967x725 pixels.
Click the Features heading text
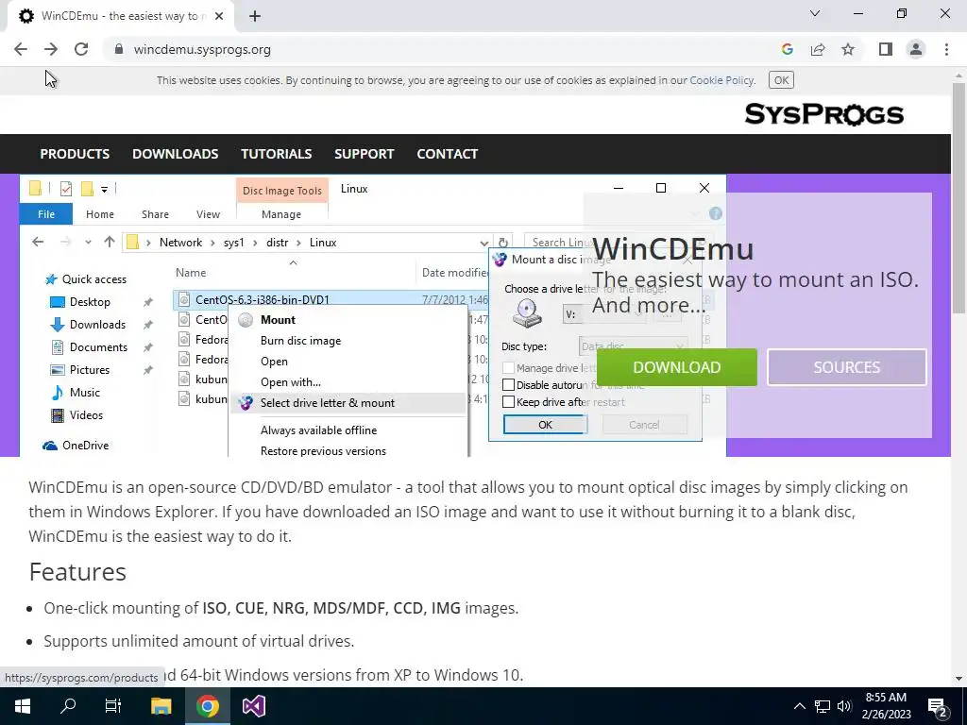pos(77,572)
